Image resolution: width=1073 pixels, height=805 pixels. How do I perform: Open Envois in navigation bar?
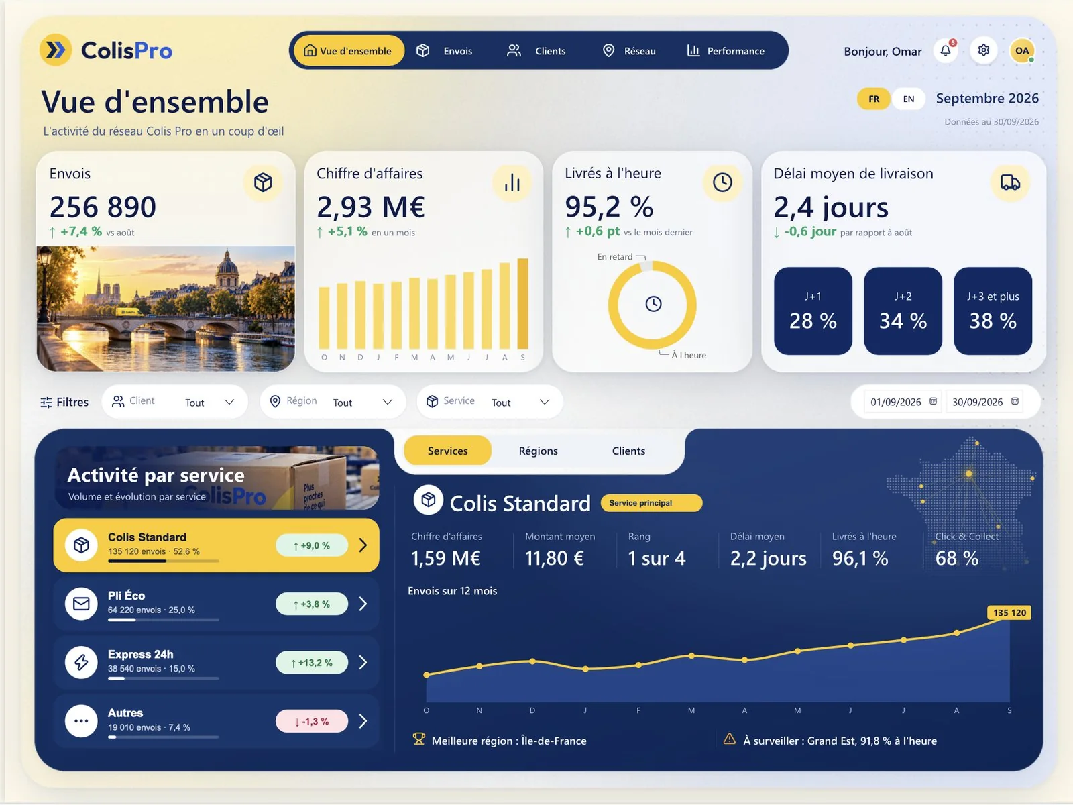tap(445, 51)
